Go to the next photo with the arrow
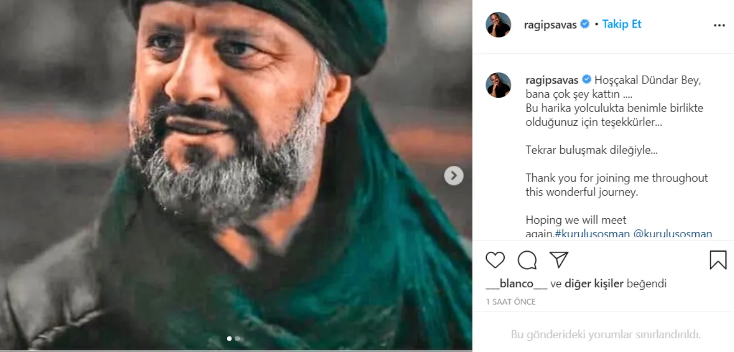 (x=453, y=176)
